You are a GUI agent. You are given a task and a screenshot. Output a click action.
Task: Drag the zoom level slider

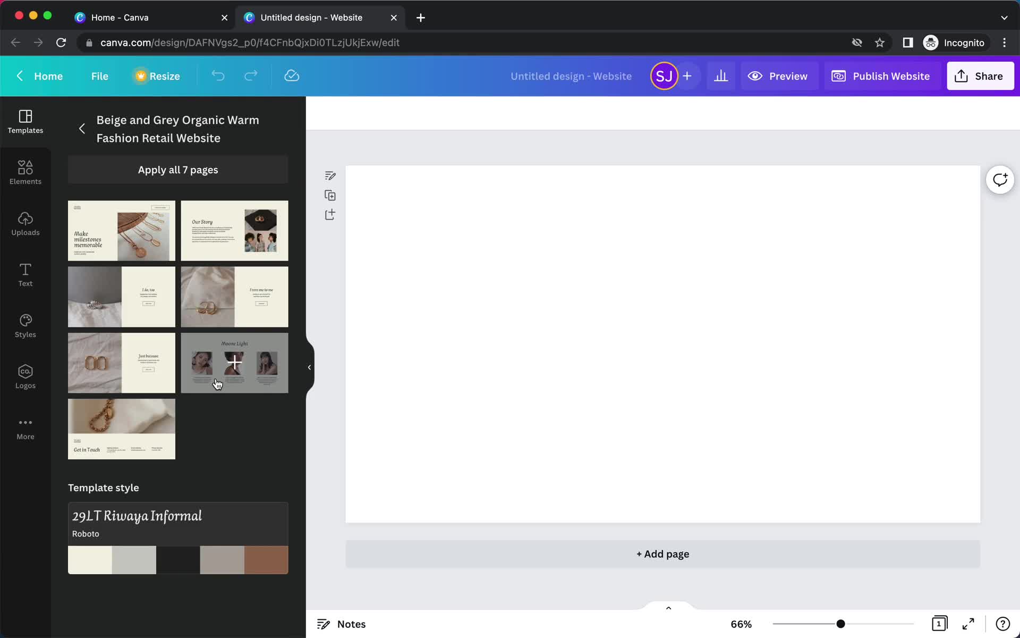(x=839, y=623)
